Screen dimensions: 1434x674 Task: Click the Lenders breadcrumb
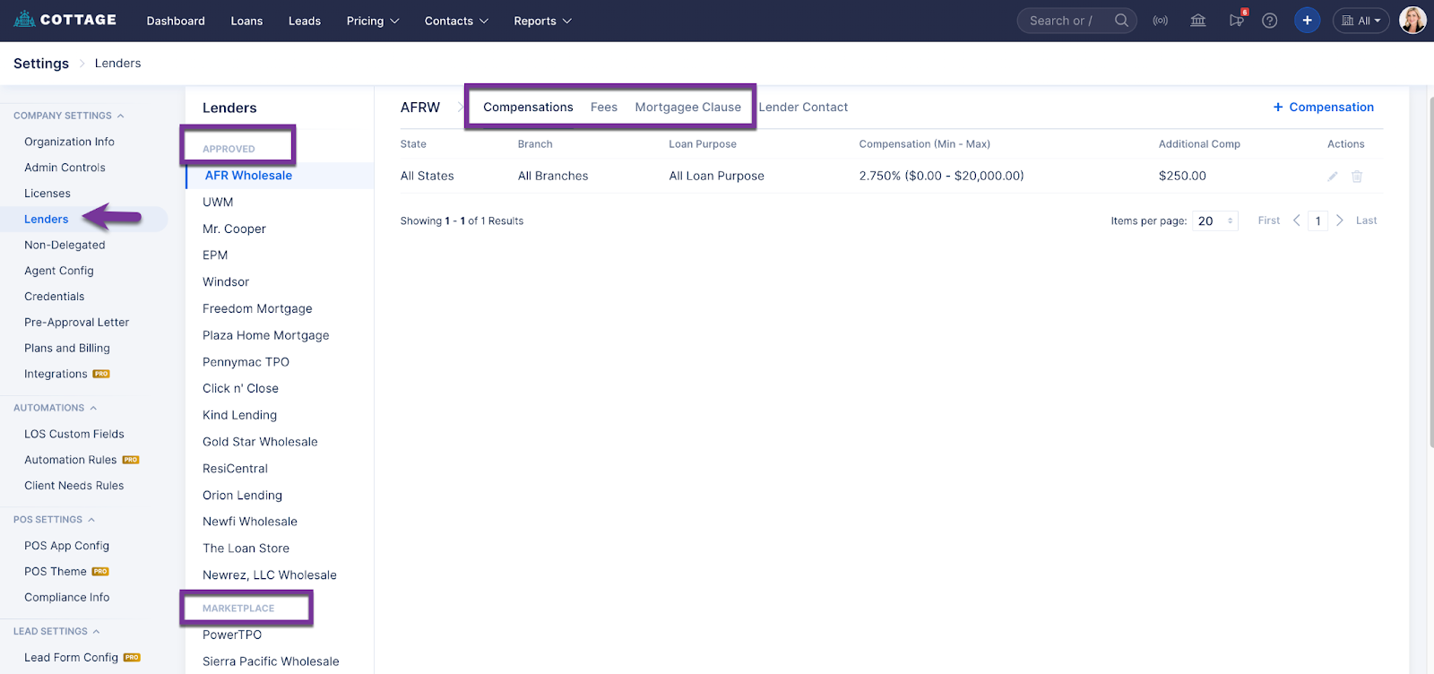click(118, 64)
